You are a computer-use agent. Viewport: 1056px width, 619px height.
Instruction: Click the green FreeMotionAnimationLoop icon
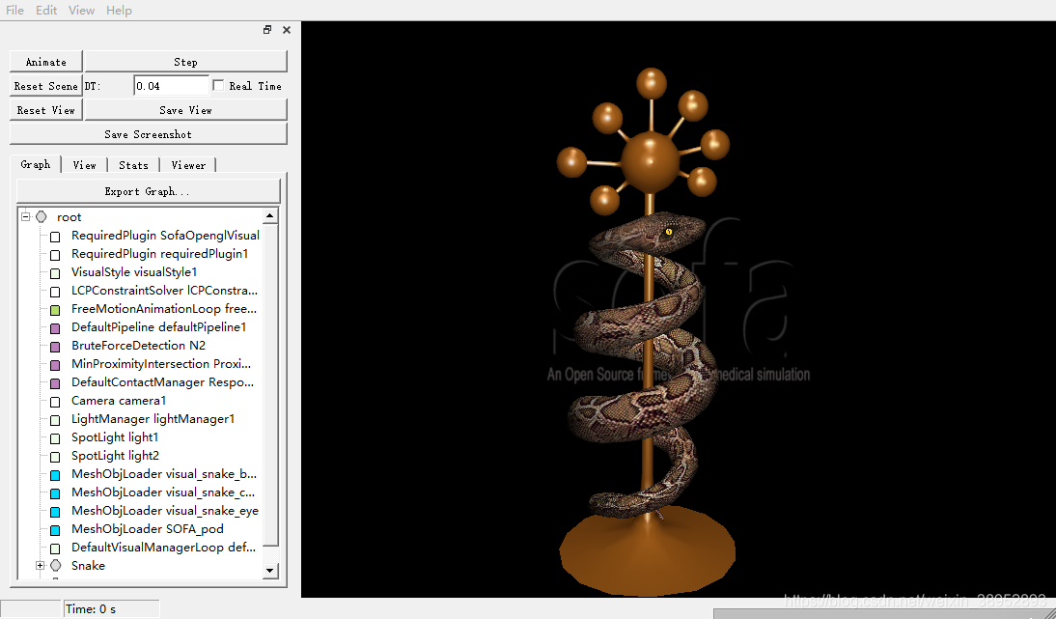coord(55,310)
